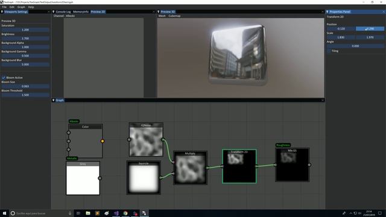Click the Metallic output label
The width and height of the screenshot is (386, 217).
click(72, 159)
